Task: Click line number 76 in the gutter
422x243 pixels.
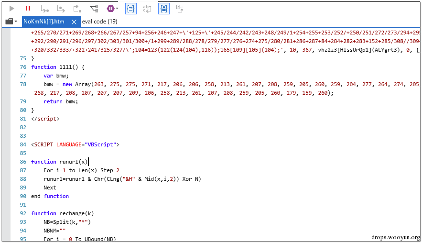Action: point(23,67)
